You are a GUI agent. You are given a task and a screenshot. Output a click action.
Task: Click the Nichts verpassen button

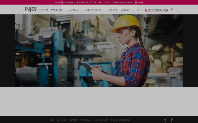pos(156,10)
